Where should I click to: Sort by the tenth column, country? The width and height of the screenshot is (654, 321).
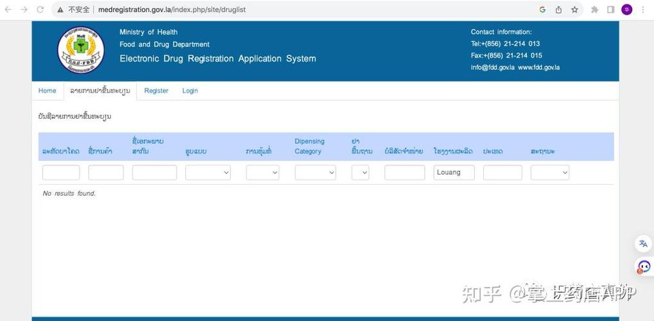pos(493,151)
